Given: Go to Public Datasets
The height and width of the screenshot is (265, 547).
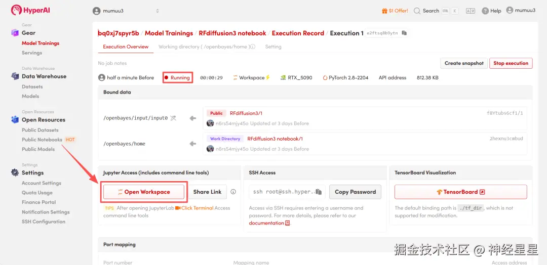Looking at the screenshot, I should (40, 130).
